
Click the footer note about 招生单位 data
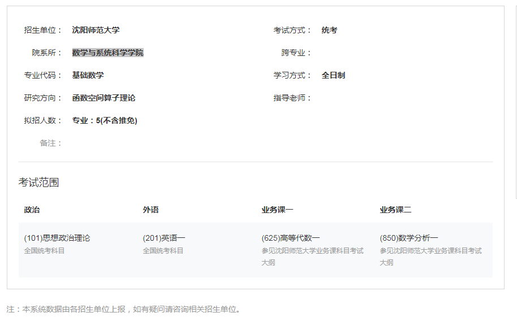(123, 309)
